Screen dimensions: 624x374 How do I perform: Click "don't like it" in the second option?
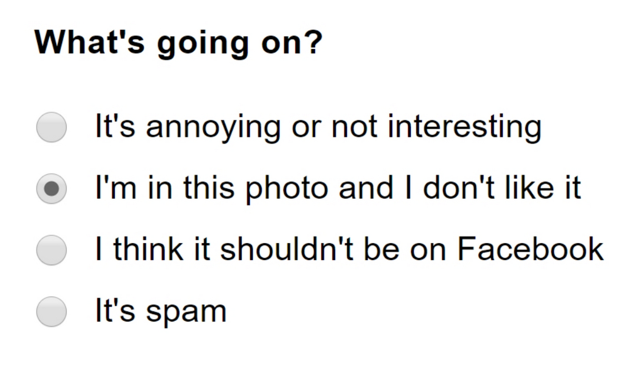pyautogui.click(x=496, y=188)
